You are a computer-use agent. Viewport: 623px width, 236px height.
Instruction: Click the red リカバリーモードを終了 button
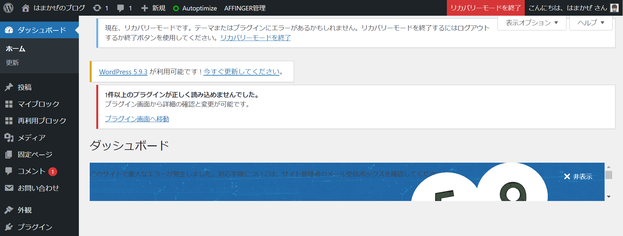pos(486,8)
